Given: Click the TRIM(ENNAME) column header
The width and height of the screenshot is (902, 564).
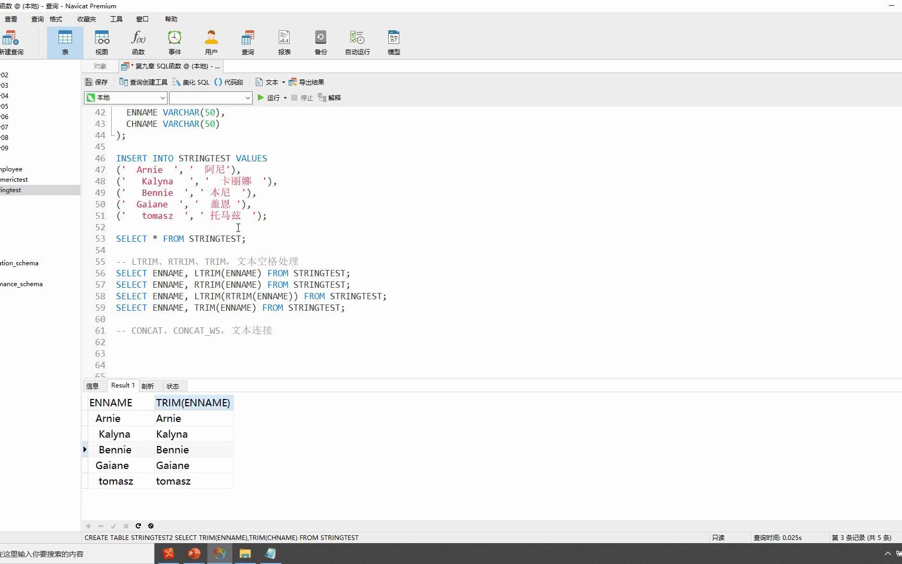Looking at the screenshot, I should click(x=193, y=403).
